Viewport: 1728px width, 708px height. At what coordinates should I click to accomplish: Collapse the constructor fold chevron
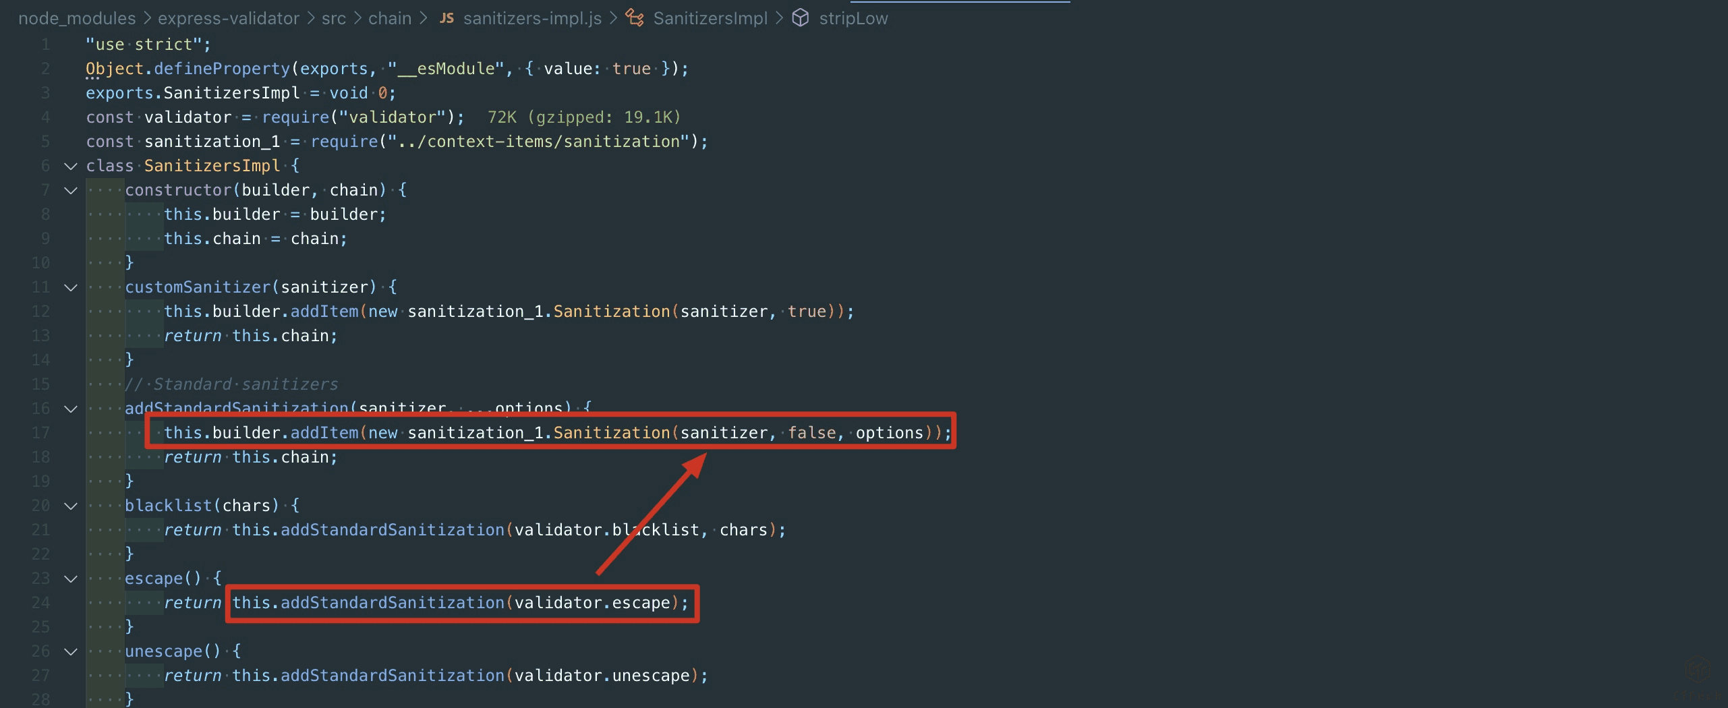point(71,190)
